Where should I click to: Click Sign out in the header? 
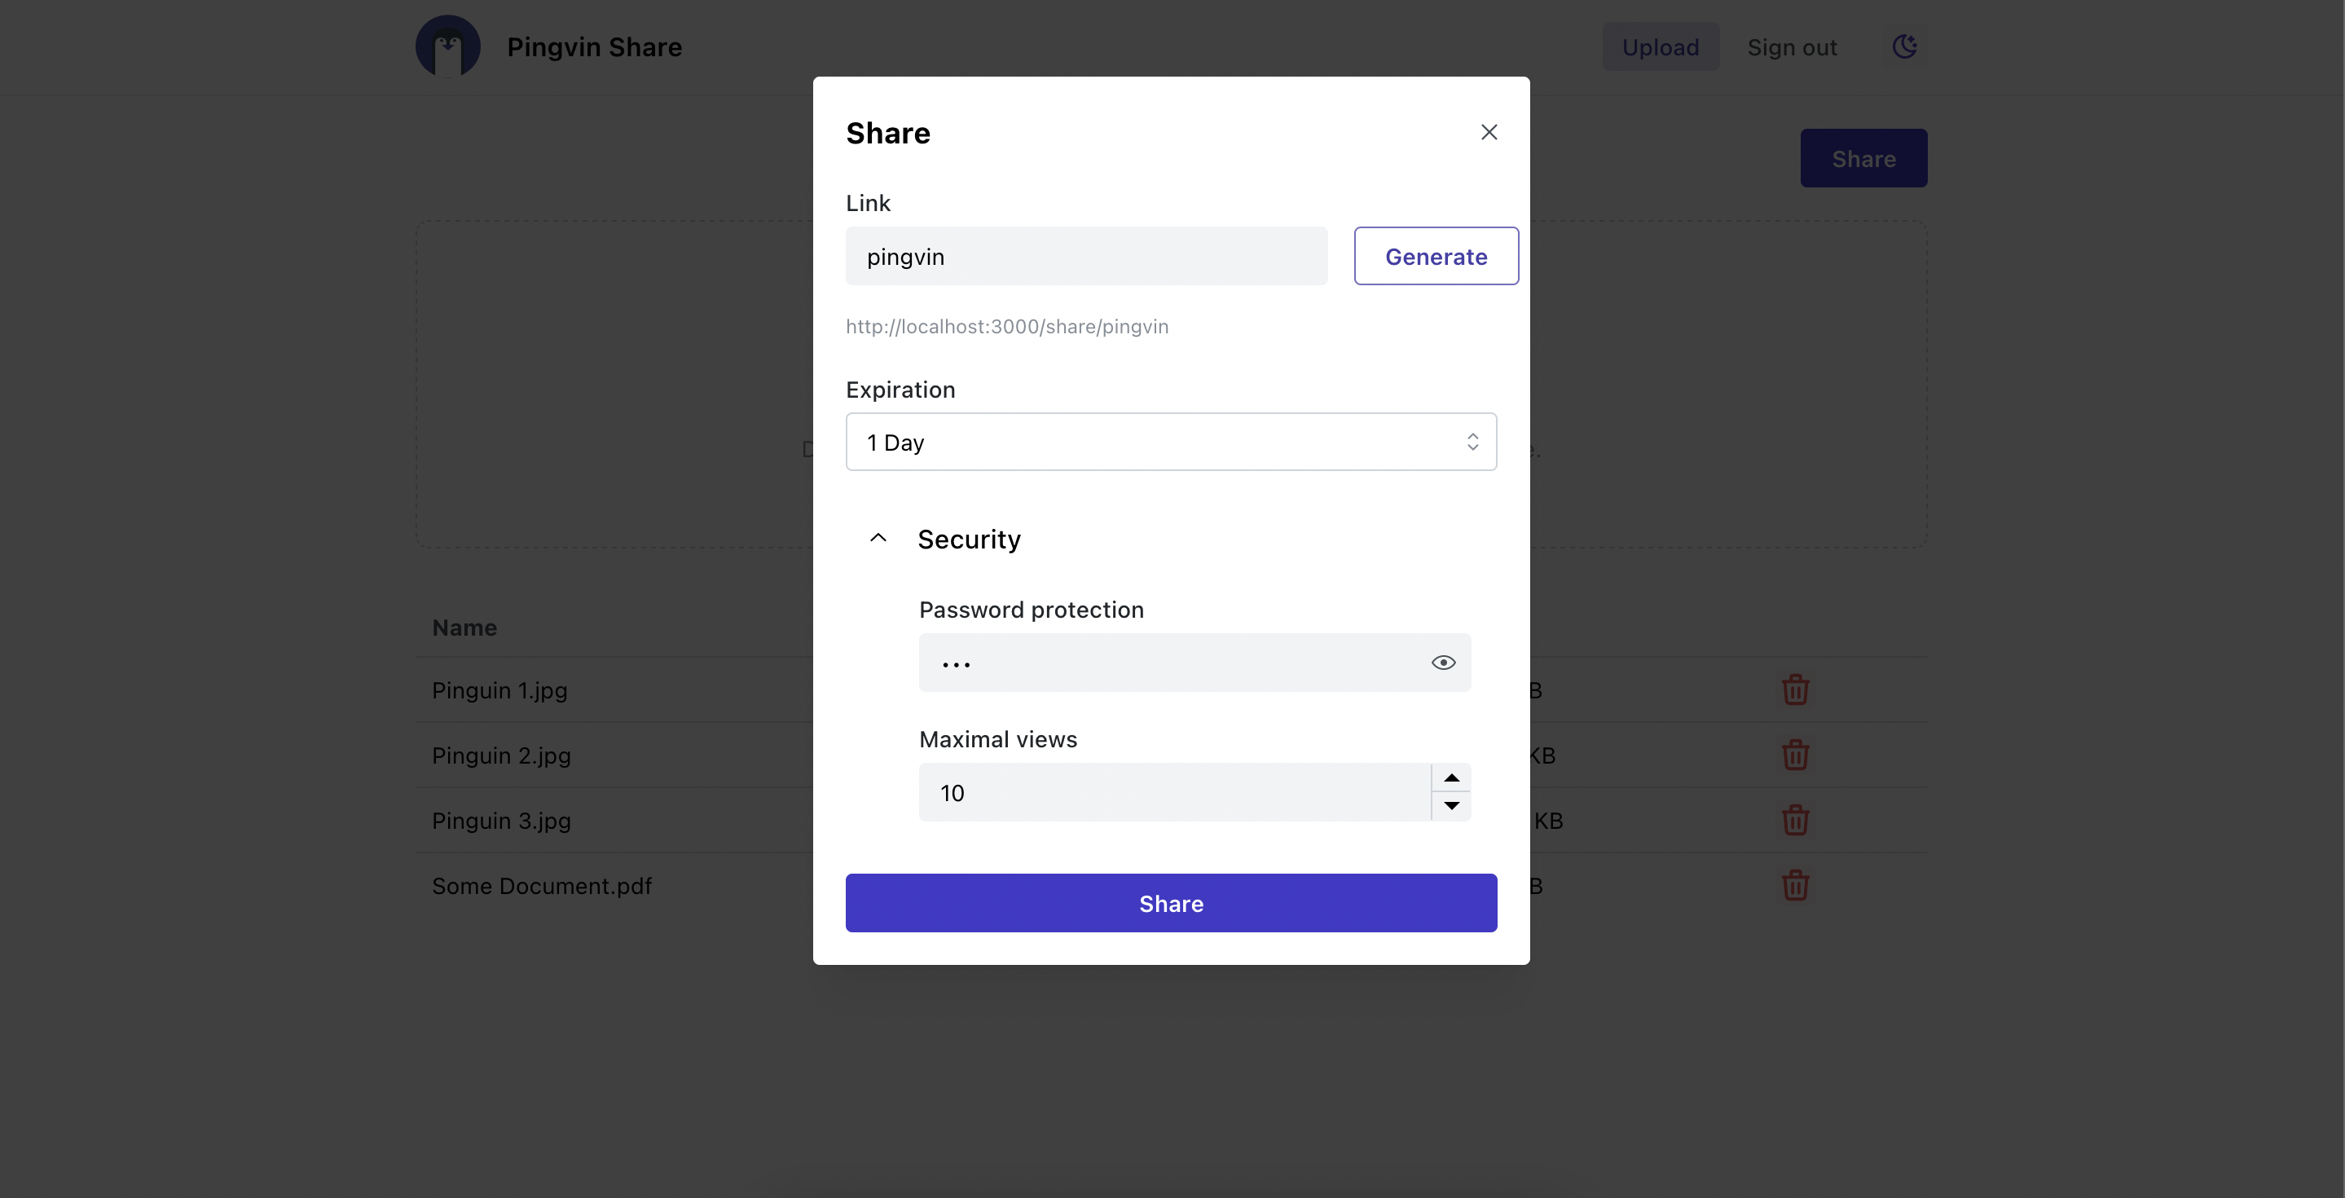pos(1792,47)
